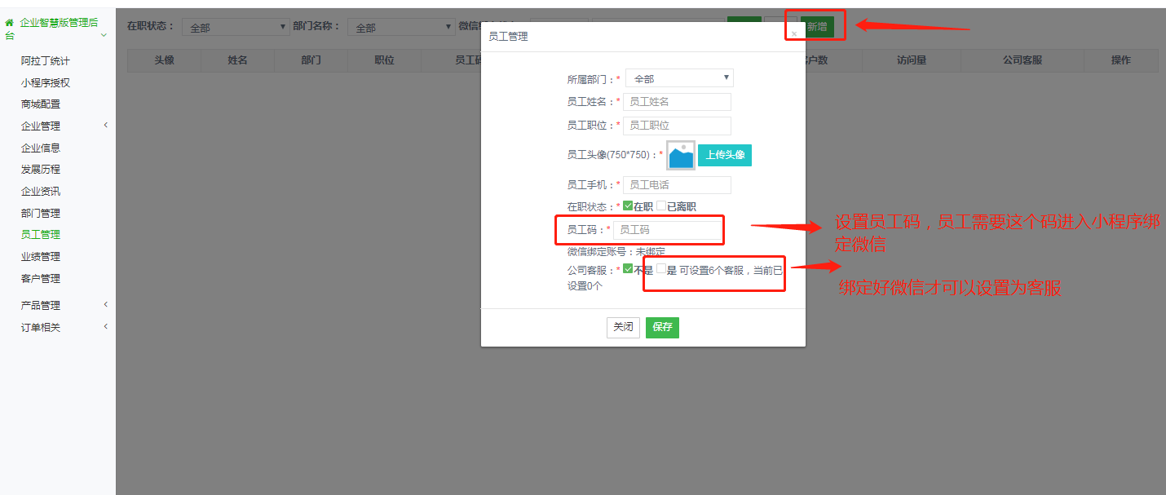Click the green home icon in the sidebar header
This screenshot has height=495, width=1166.
[10, 23]
